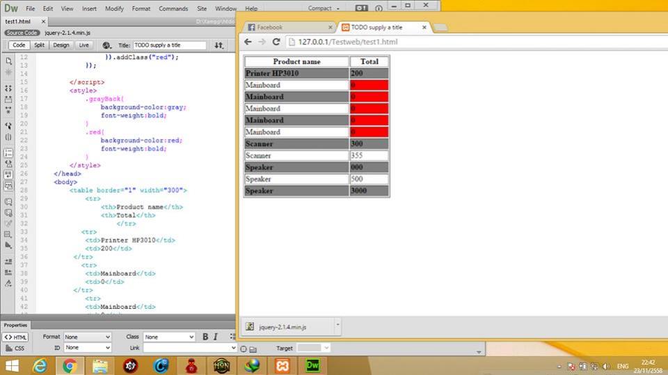668x375 pixels.
Task: Click Chrome's Back arrow button
Action: [248, 42]
